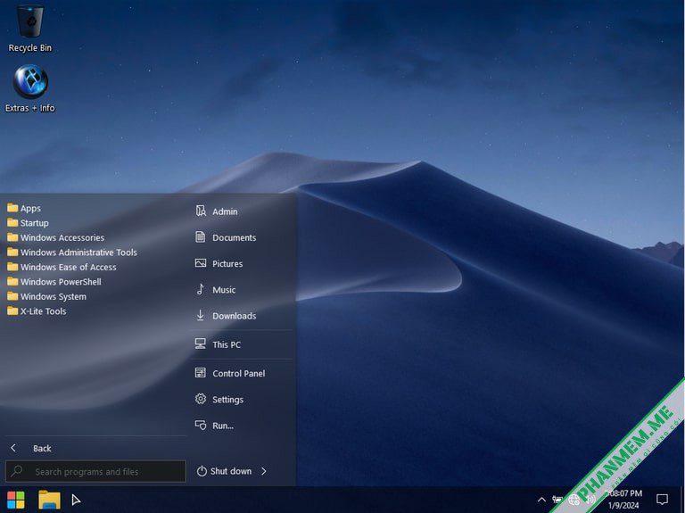Open the taskbar clock showing 1/9/2024
The height and width of the screenshot is (513, 685).
623,500
